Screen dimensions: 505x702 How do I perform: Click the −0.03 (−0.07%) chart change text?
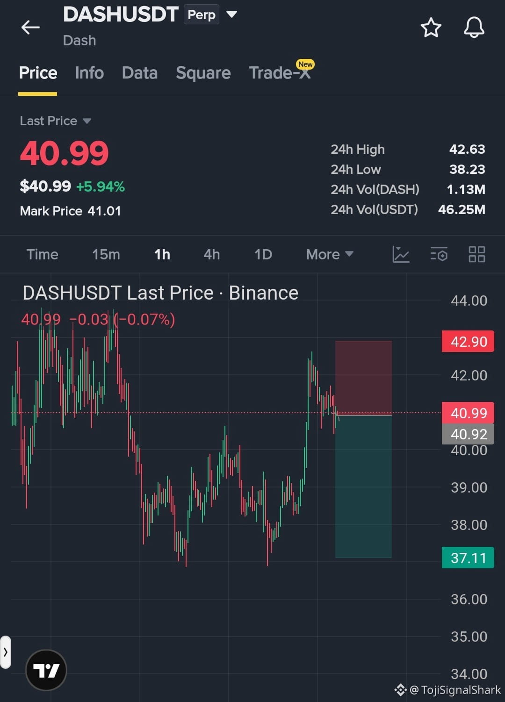[123, 320]
